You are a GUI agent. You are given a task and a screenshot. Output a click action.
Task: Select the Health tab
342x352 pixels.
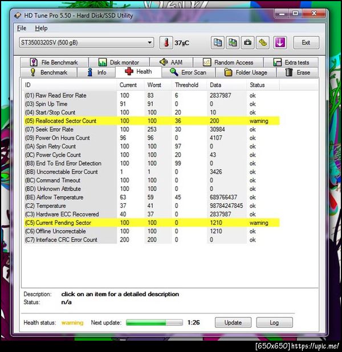[139, 72]
